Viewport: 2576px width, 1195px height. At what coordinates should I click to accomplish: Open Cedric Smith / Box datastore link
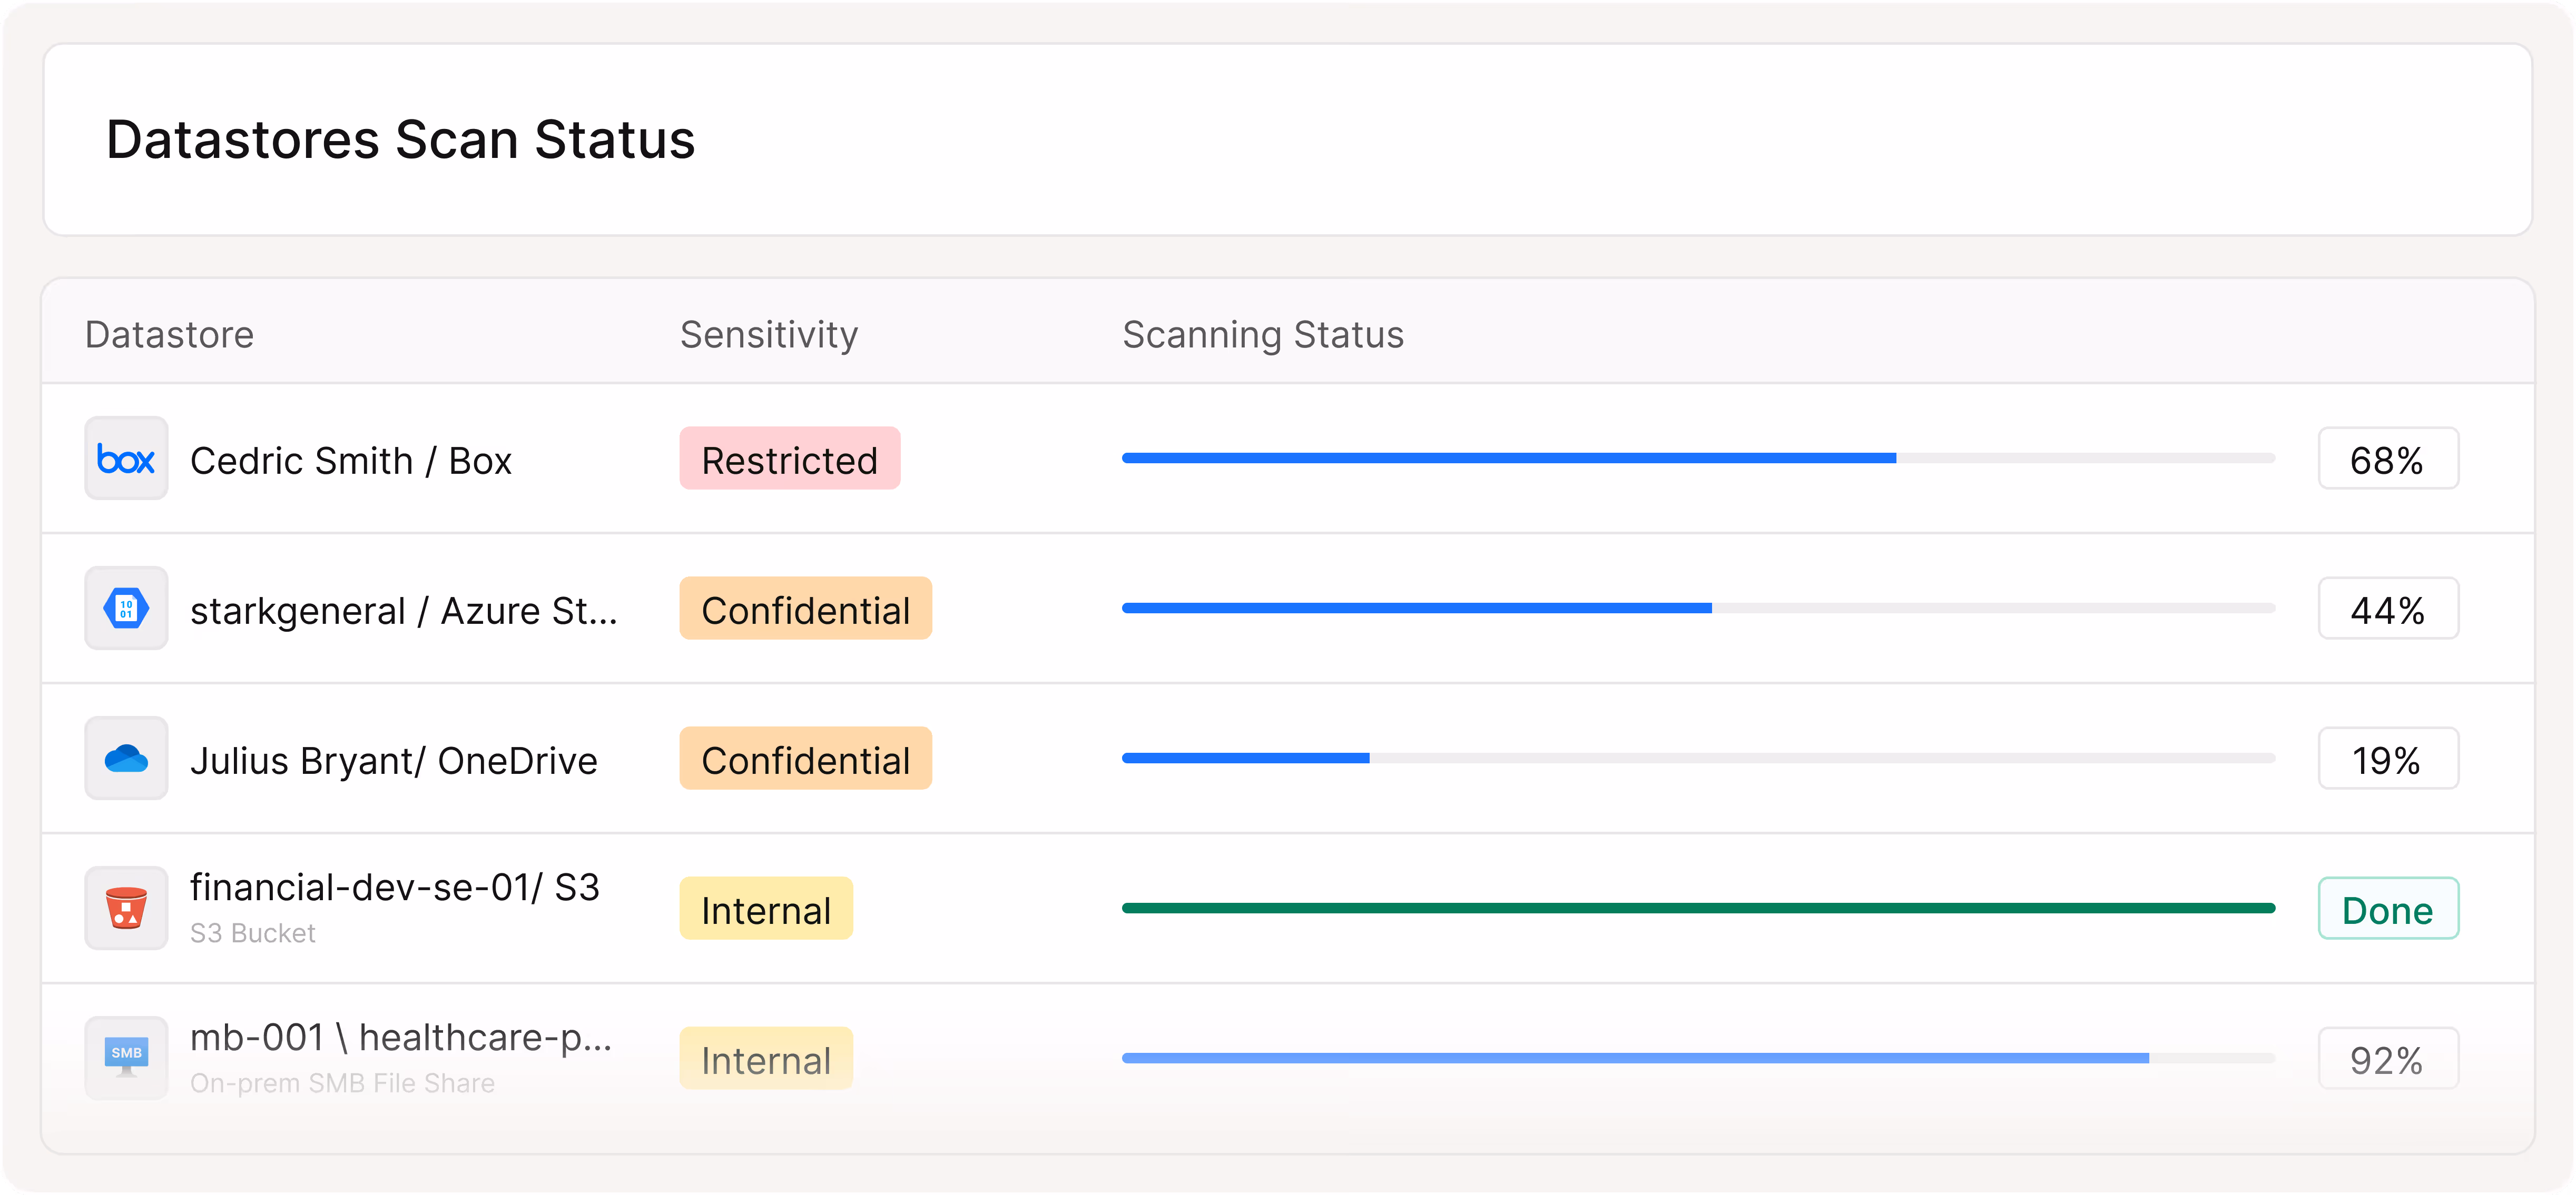click(351, 461)
